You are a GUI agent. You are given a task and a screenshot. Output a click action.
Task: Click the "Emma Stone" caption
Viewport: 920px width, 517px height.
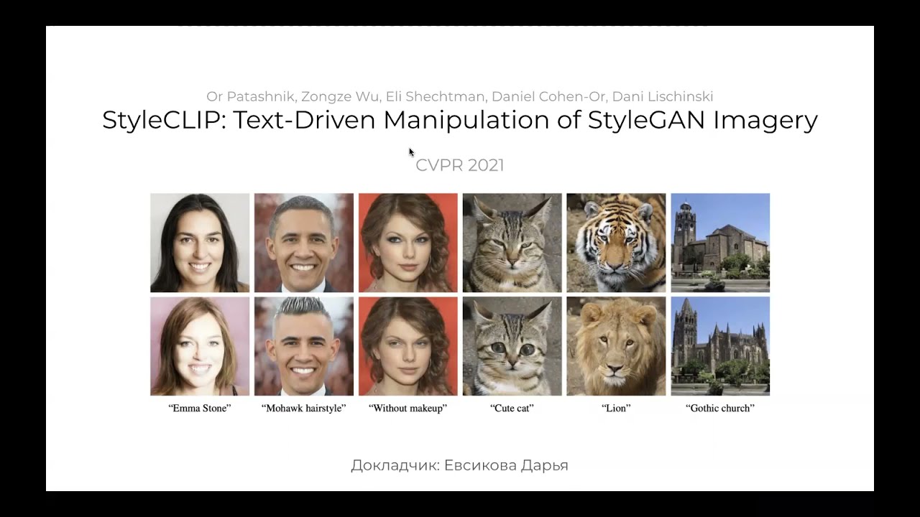[200, 408]
